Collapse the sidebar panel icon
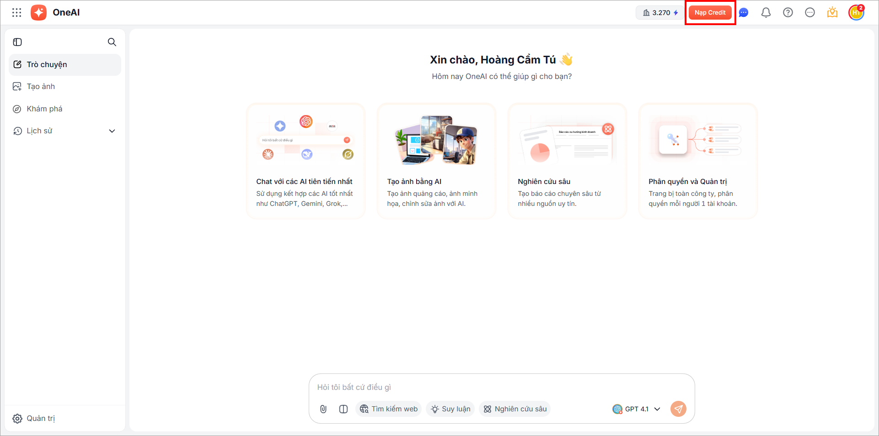This screenshot has width=879, height=436. (x=17, y=42)
